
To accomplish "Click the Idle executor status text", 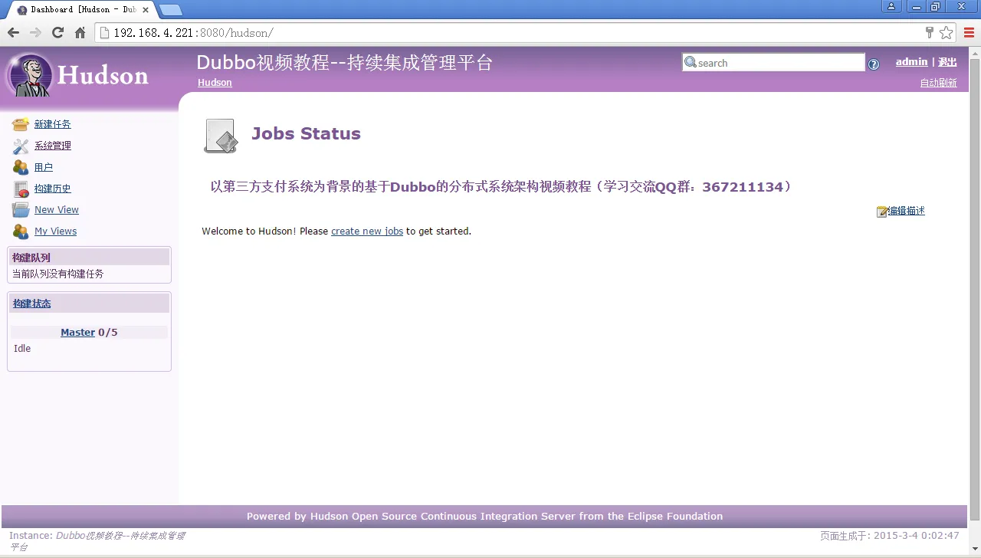I will (x=22, y=349).
